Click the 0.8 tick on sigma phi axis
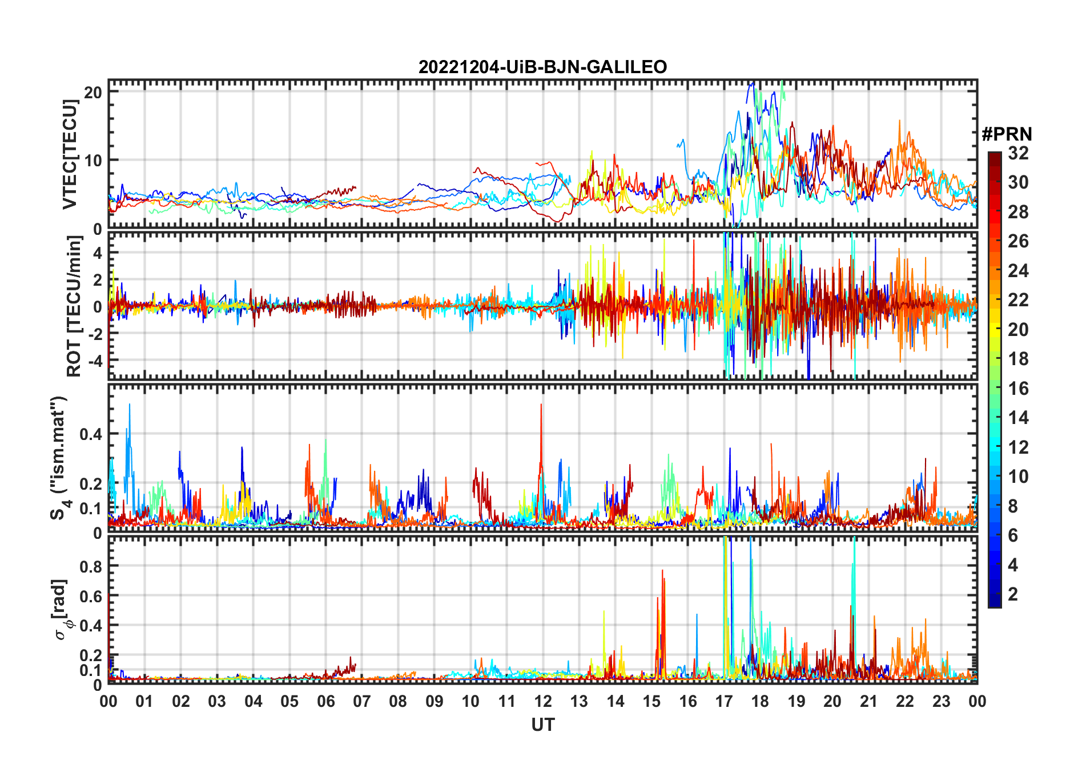Viewport: 1086px width, 760px height. [x=91, y=566]
